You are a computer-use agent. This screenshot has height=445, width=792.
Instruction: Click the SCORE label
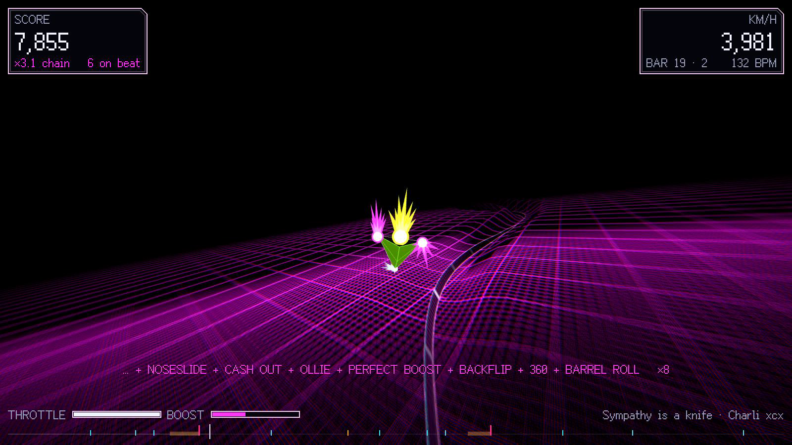click(32, 20)
